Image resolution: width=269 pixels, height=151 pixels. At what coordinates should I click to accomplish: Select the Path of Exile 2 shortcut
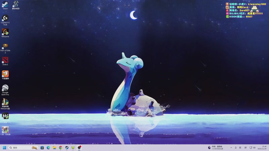coord(5,48)
